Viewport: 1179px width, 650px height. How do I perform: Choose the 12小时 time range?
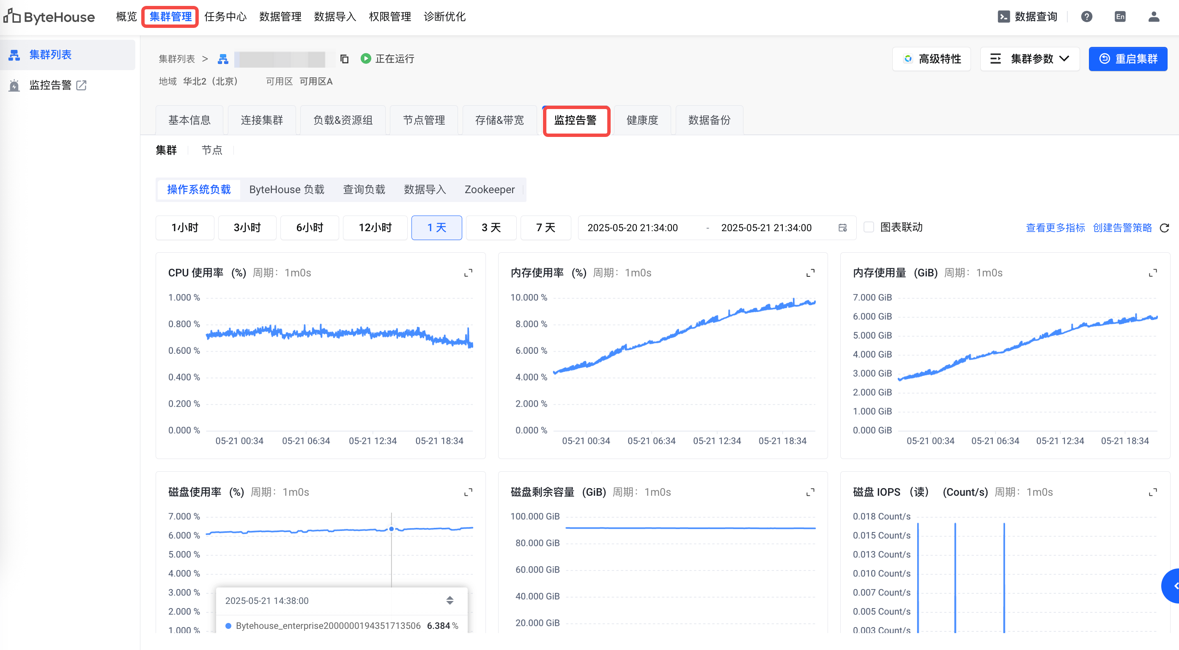tap(375, 228)
